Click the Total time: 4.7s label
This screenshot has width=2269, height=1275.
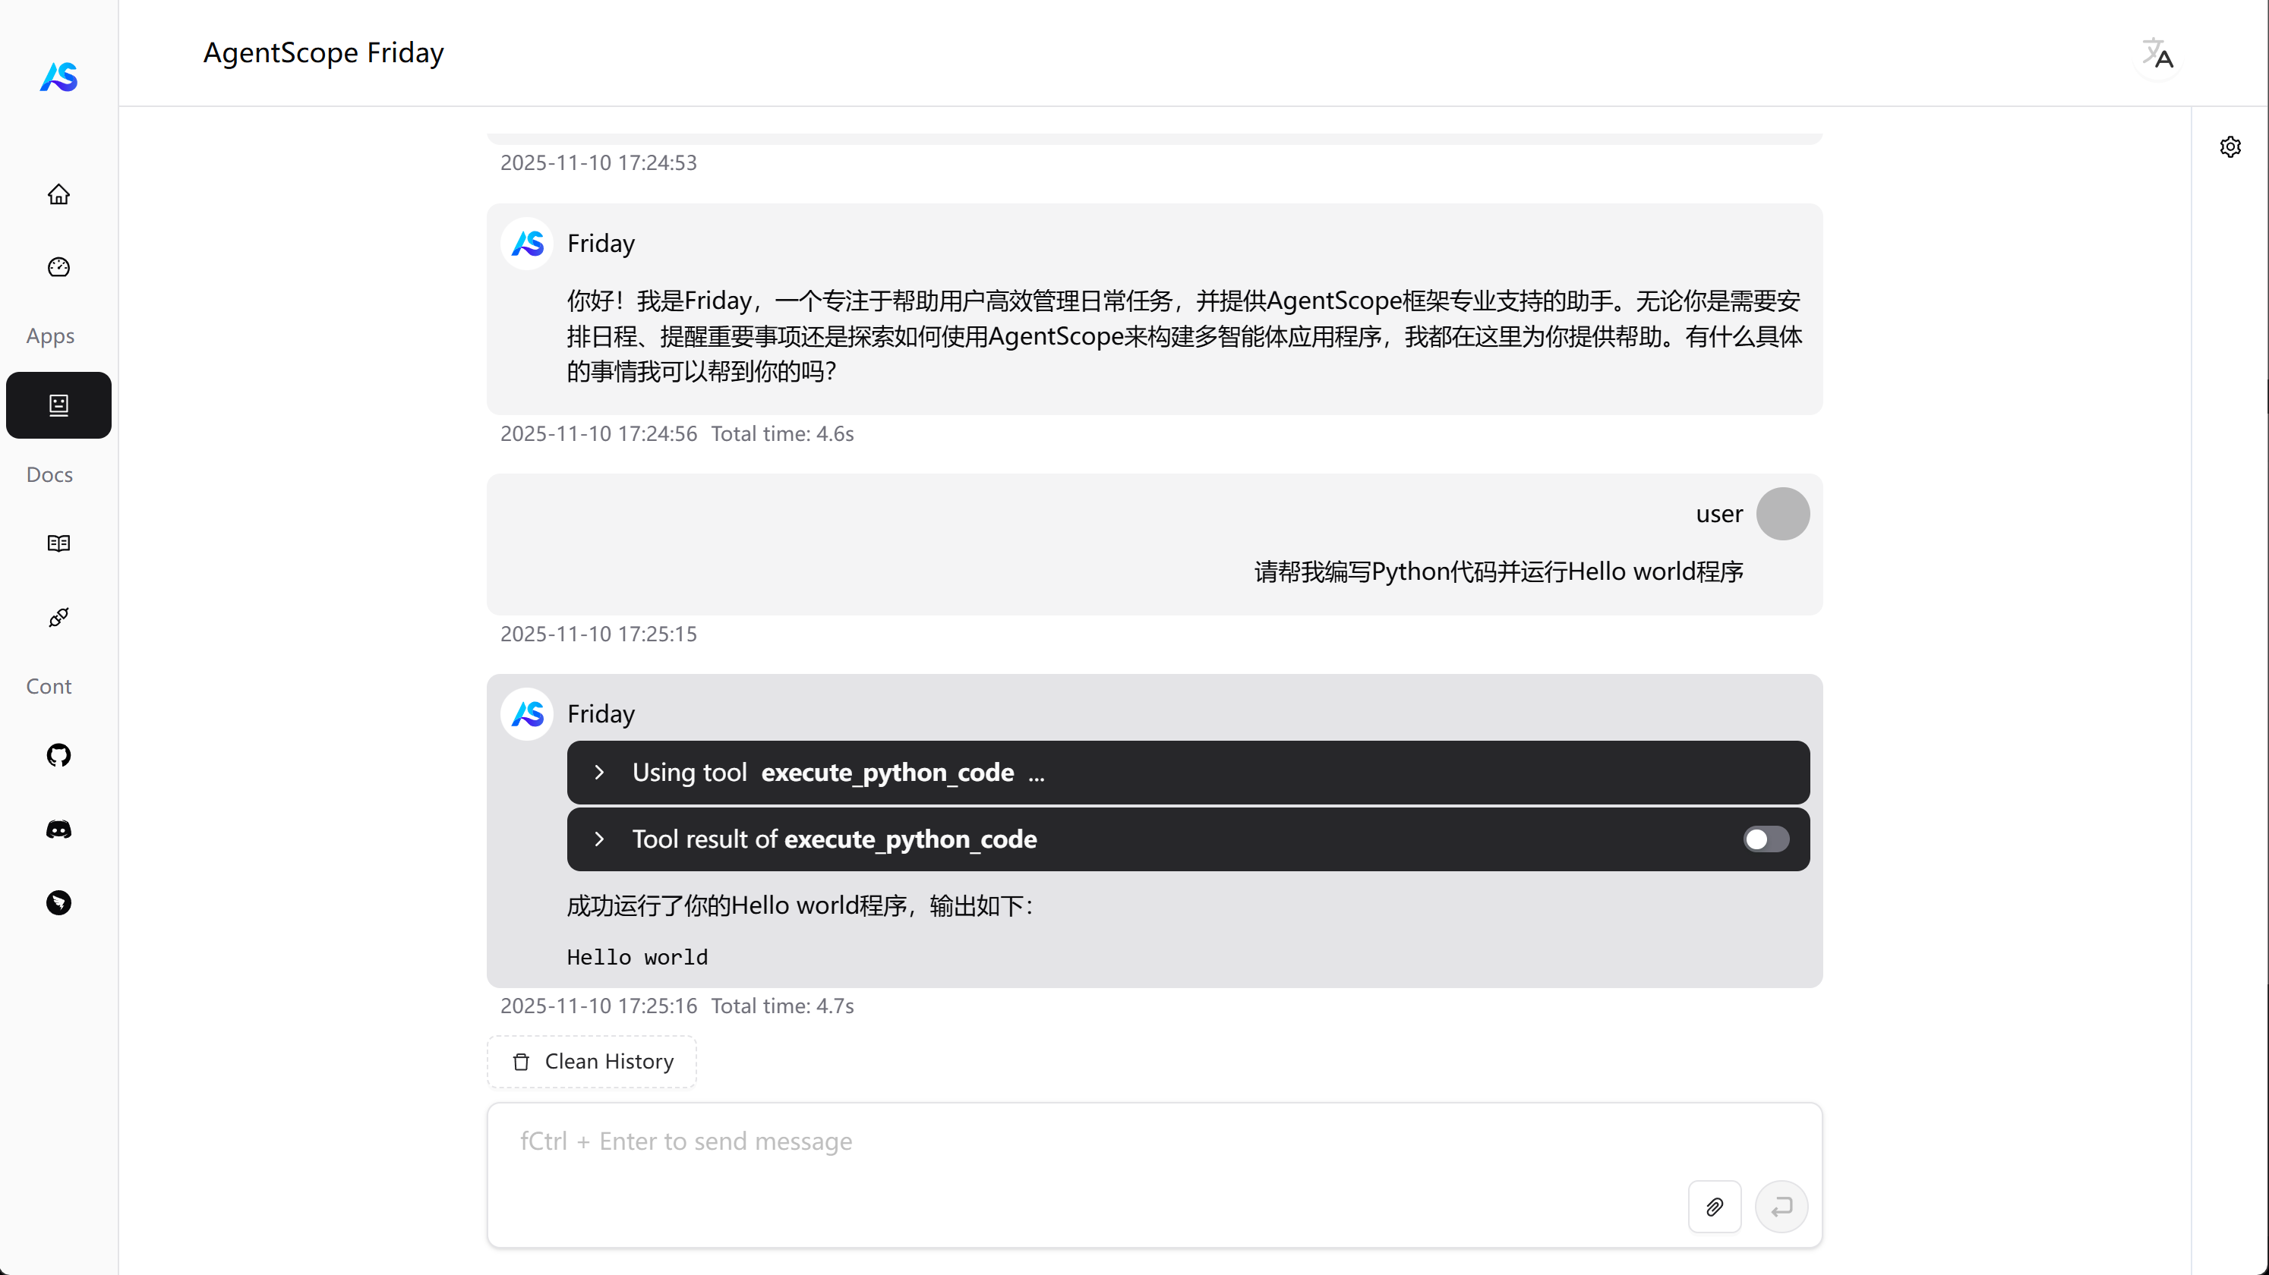pos(782,1006)
